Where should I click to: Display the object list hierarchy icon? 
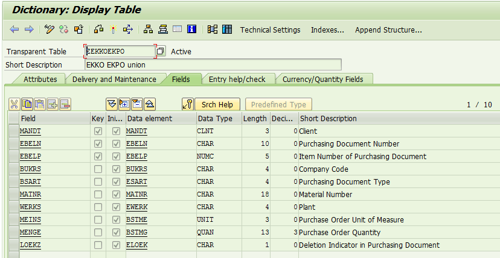(148, 30)
